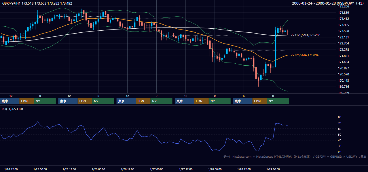Click the 1/28 00:00 time axis label
Image resolution: width=368 pixels, height=172 pixels.
pos(215,169)
